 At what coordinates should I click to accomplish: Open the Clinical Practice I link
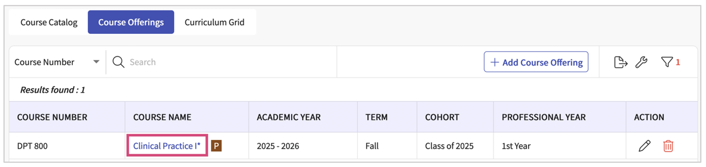(x=166, y=146)
